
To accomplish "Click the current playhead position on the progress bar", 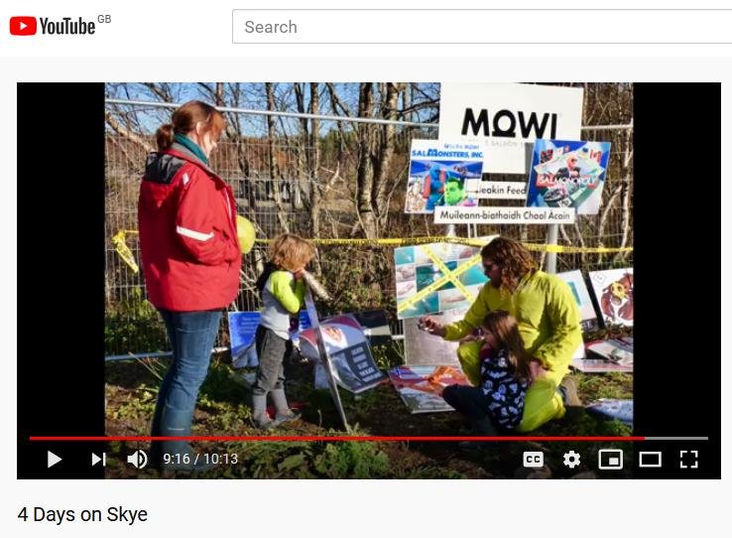I will coord(645,438).
